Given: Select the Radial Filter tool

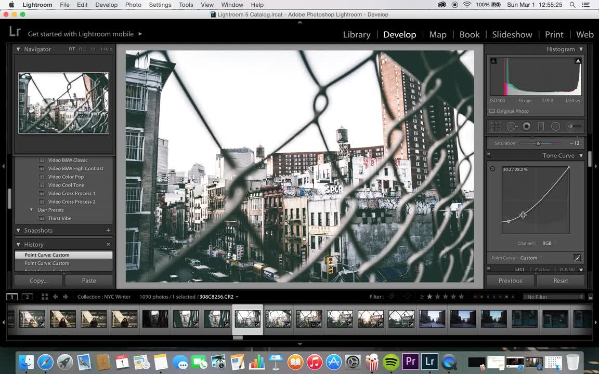Looking at the screenshot, I should point(555,126).
